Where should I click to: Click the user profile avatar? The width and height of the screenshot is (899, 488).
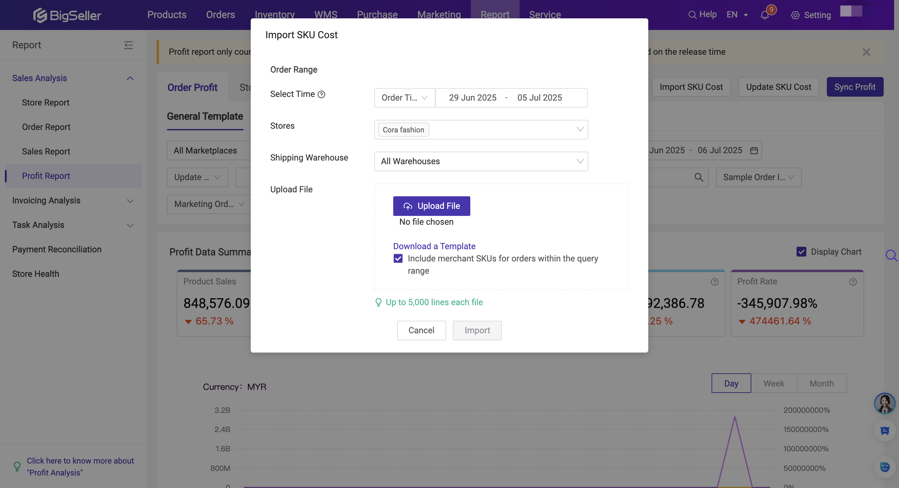point(851,11)
